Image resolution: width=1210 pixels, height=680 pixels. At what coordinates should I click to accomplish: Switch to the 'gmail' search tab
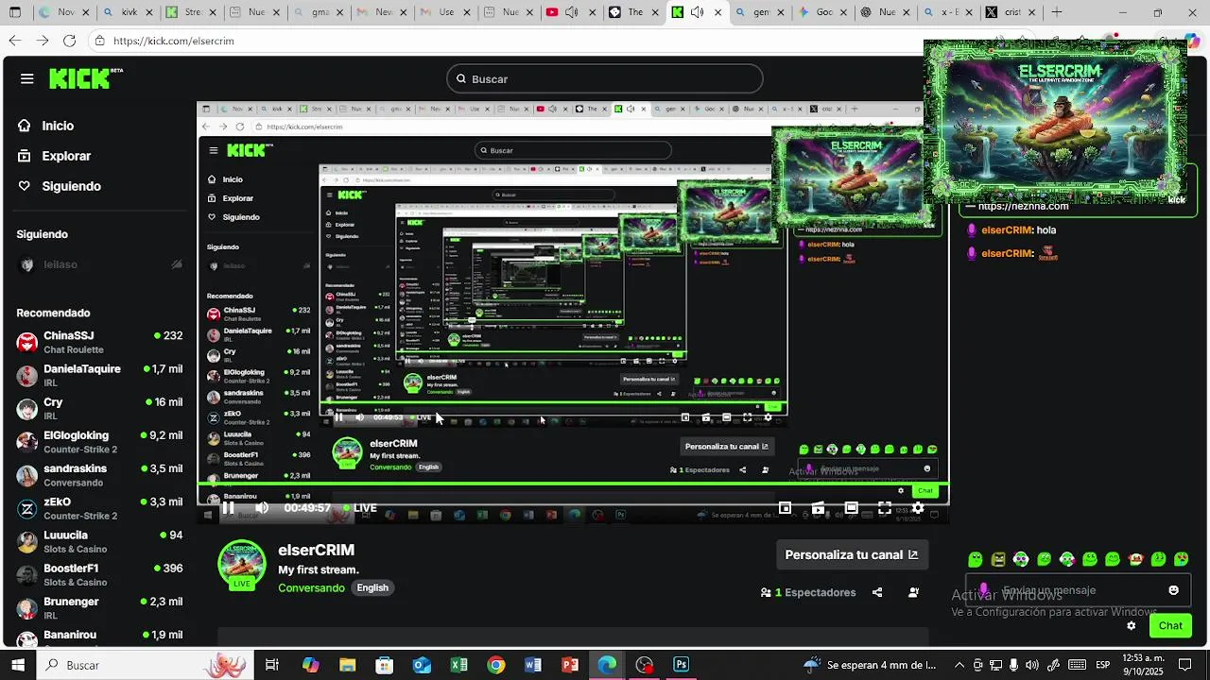click(319, 12)
